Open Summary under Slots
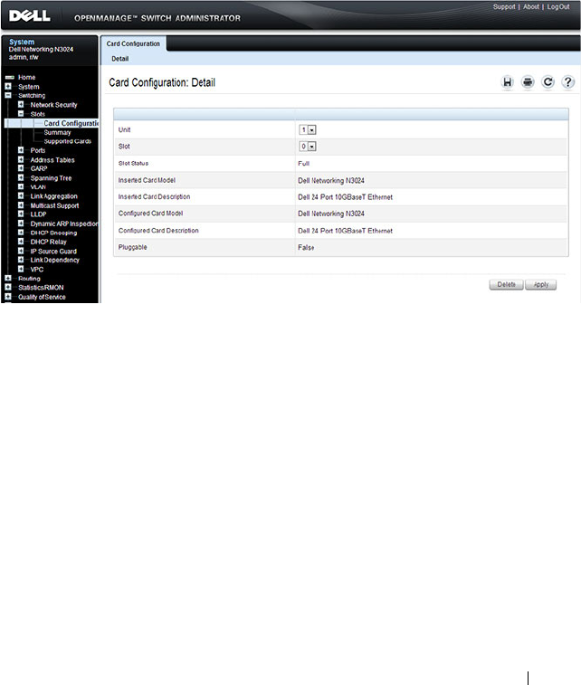This screenshot has height=685, width=581. (57, 132)
